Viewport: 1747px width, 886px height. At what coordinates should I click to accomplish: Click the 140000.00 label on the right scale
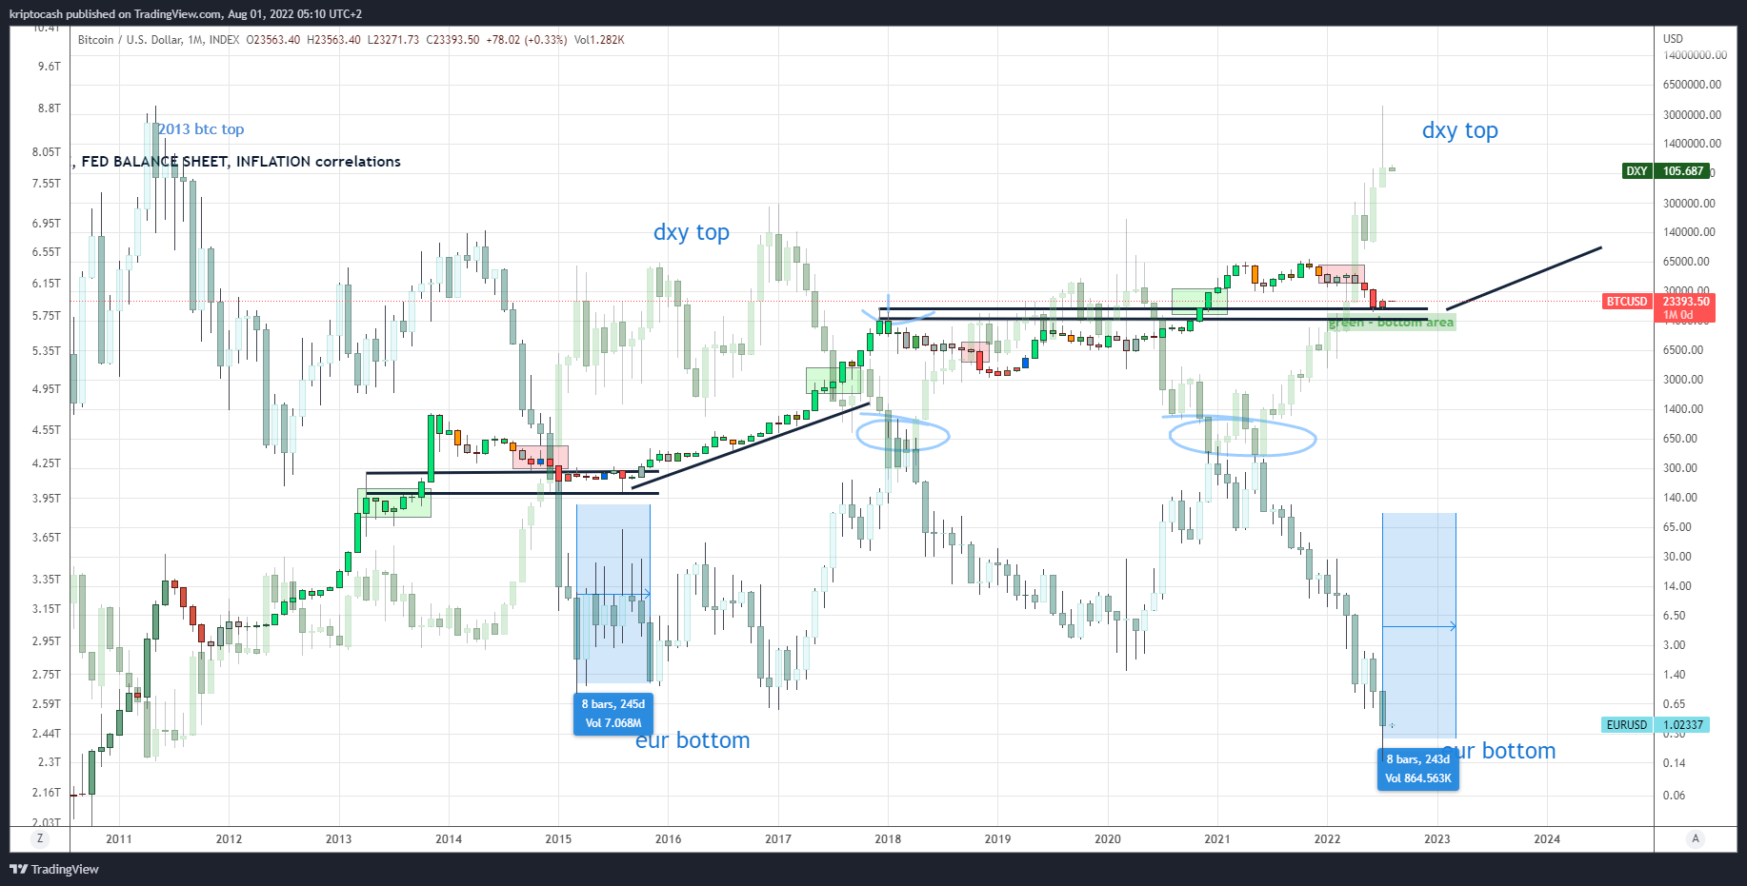(x=1690, y=232)
